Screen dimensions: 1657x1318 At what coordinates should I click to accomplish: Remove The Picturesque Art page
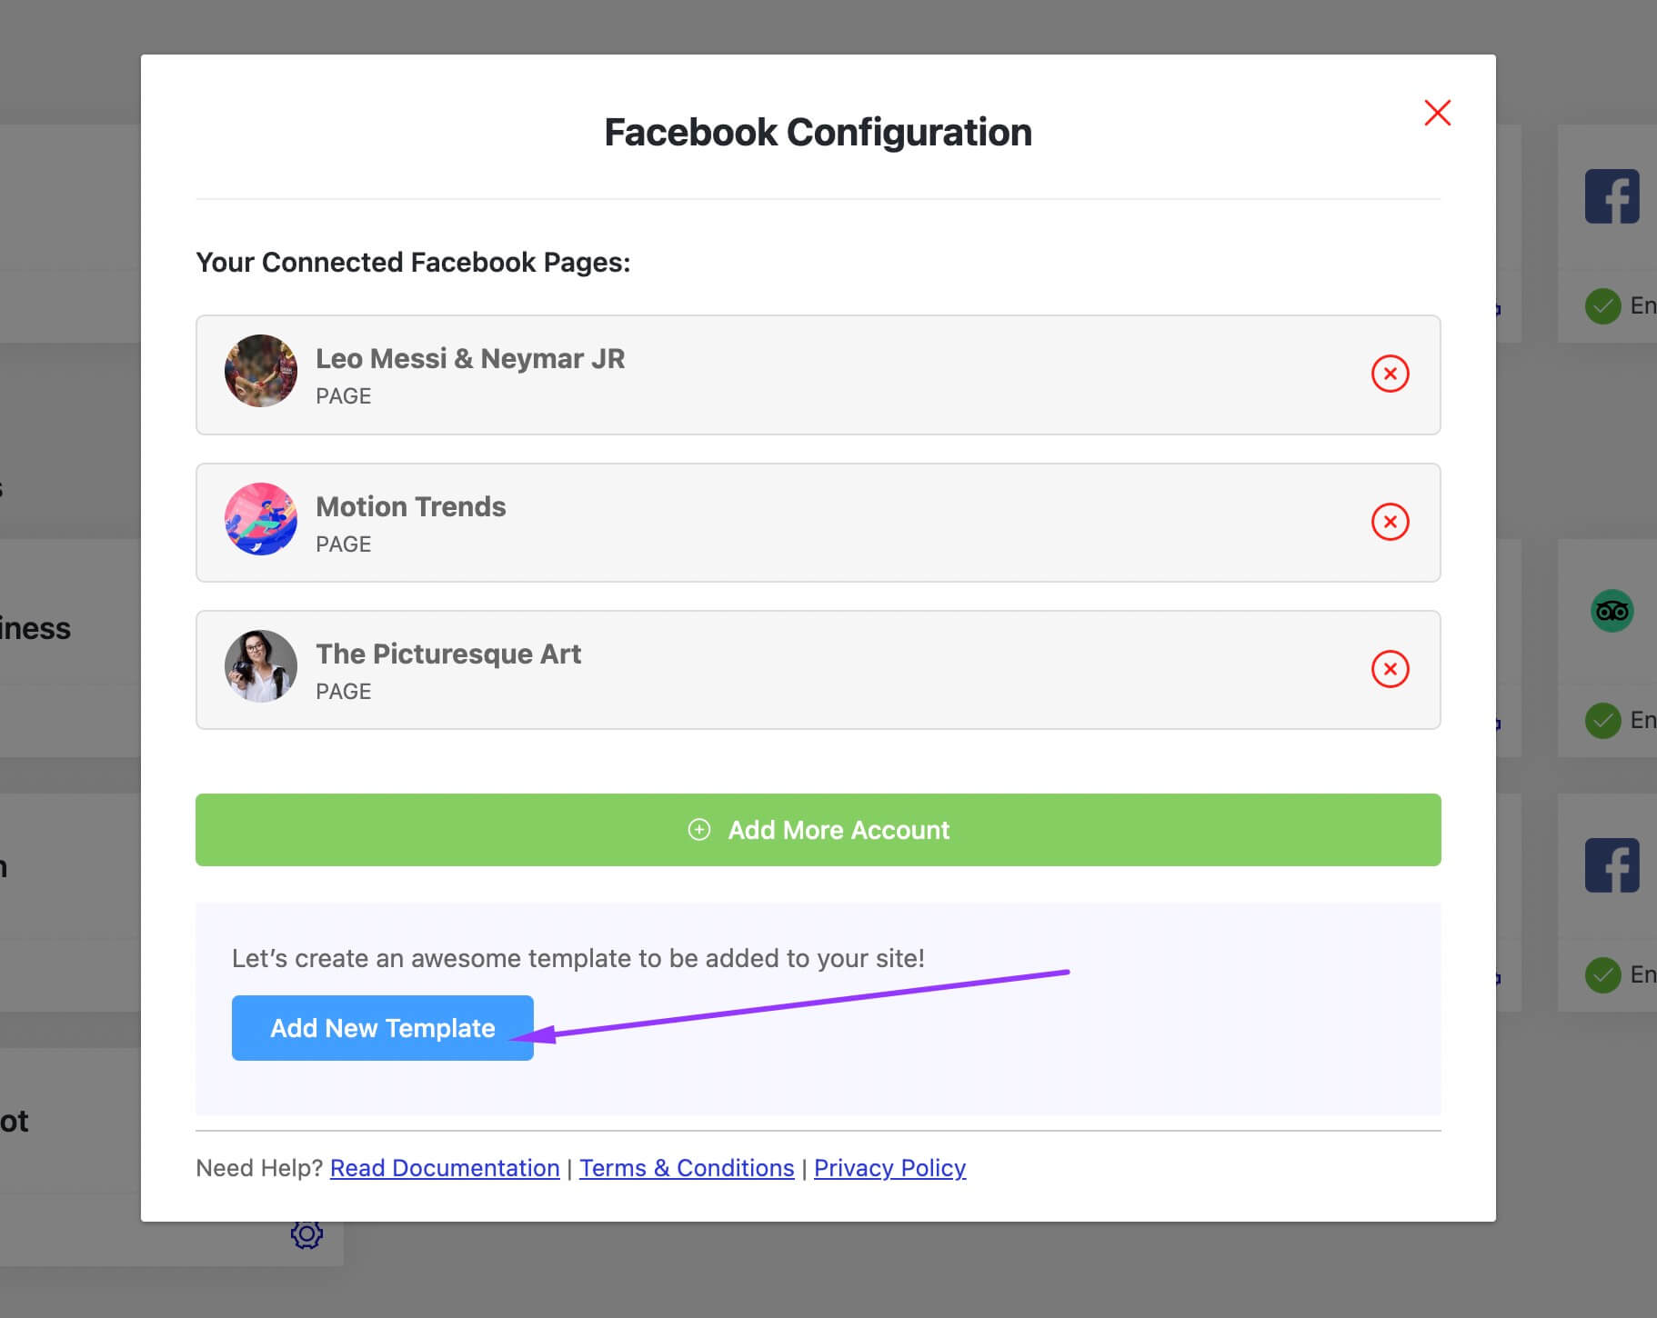[x=1390, y=669]
